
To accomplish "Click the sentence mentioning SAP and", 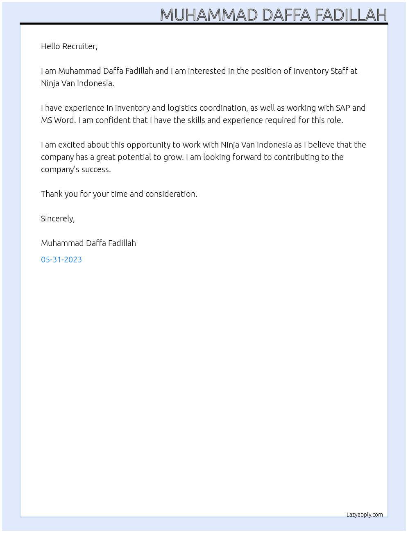I will 203,108.
